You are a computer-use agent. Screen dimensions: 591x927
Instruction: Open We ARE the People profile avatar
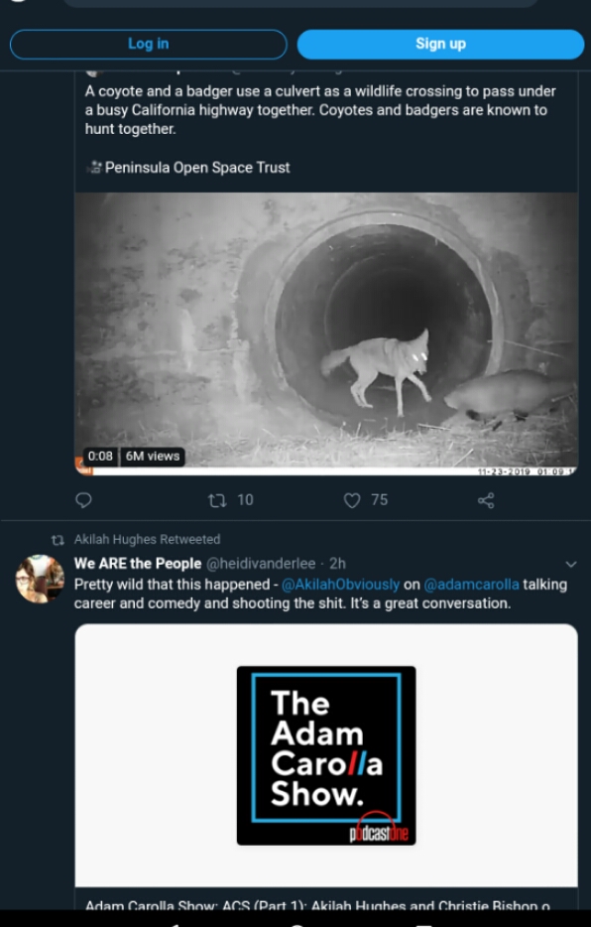click(x=40, y=579)
